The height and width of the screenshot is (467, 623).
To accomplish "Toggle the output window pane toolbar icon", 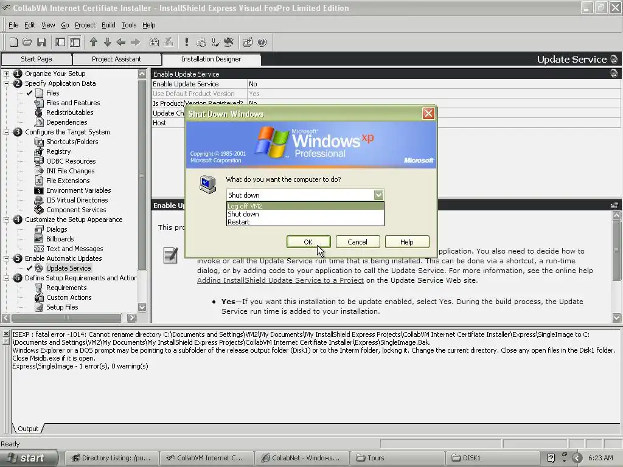I will (x=75, y=42).
